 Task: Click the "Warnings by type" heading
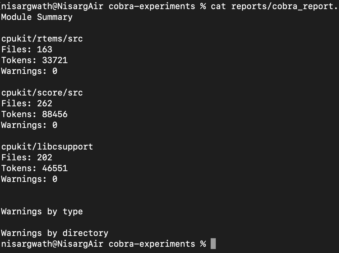point(42,211)
